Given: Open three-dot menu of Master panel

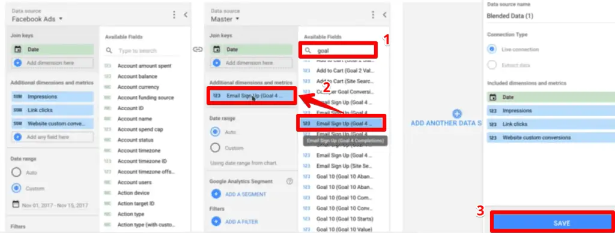Looking at the screenshot, I should pyautogui.click(x=373, y=15).
